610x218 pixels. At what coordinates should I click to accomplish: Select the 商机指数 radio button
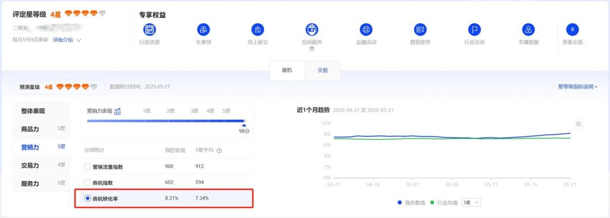[88, 182]
